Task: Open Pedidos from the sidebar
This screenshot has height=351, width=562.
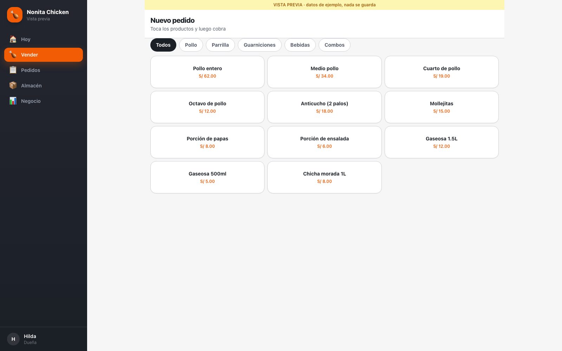Action: click(x=44, y=70)
